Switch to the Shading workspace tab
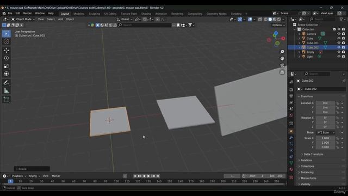Screen dimensions: 348x196 (x=146, y=14)
